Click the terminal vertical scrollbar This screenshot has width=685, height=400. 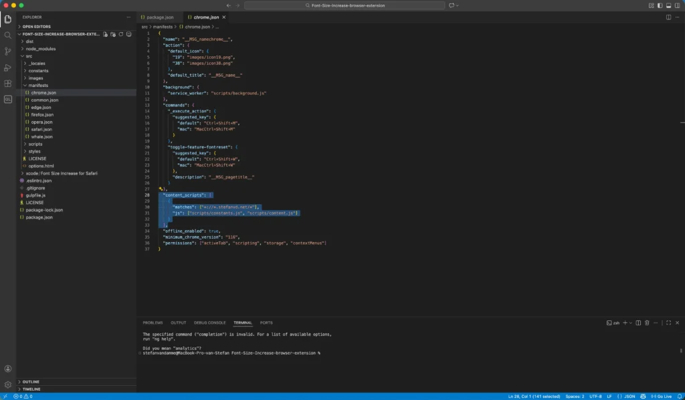tap(680, 351)
